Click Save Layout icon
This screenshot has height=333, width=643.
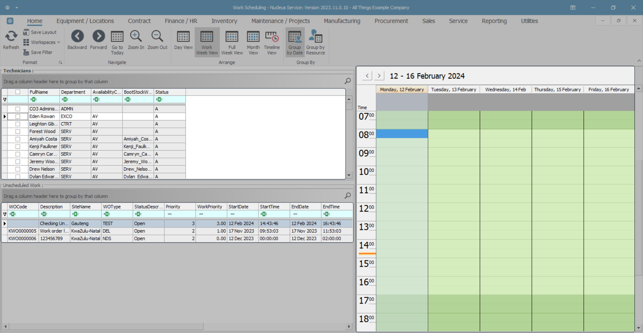26,32
